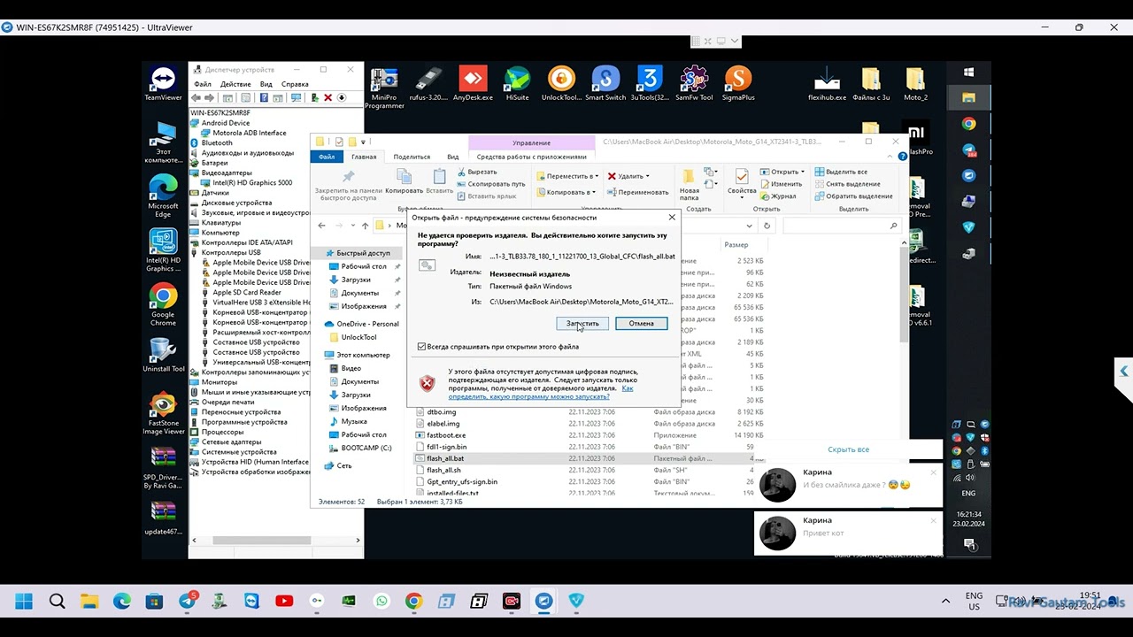The height and width of the screenshot is (637, 1133).
Task: Launch Uninstall Tool desktop shortcut
Action: point(164,355)
